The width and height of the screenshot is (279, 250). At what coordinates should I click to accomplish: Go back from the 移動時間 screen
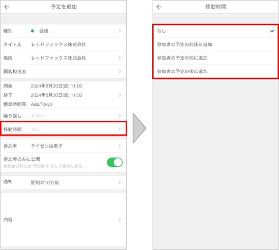click(x=159, y=7)
